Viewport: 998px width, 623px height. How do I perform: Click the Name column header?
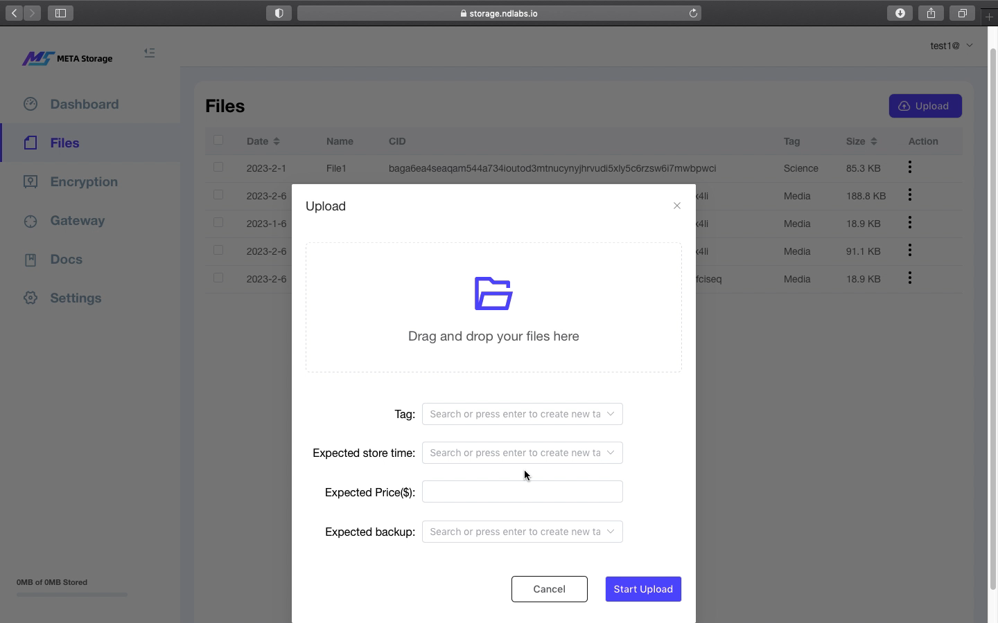[x=340, y=141]
